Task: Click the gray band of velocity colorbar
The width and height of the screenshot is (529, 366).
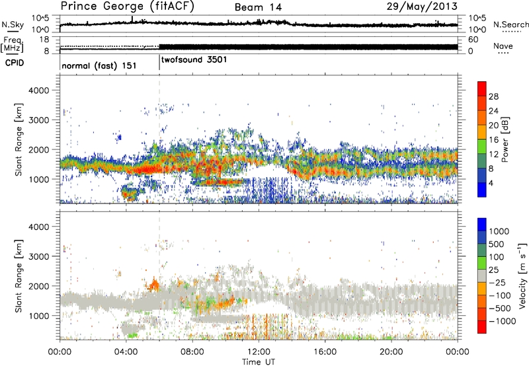Action: coord(482,275)
